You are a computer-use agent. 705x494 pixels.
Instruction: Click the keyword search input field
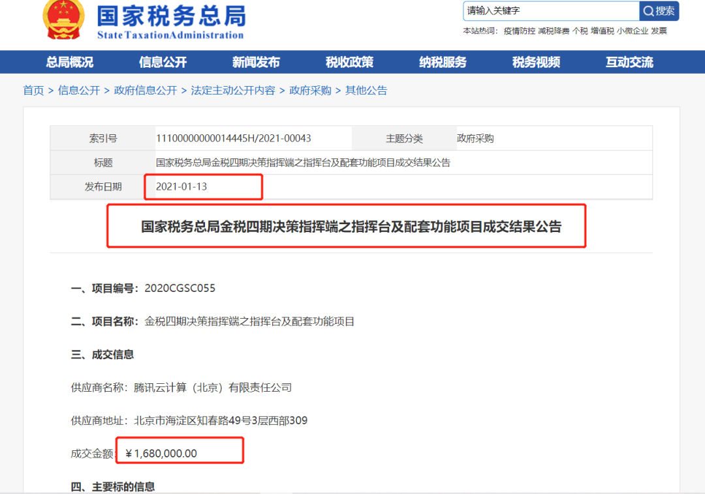point(550,11)
